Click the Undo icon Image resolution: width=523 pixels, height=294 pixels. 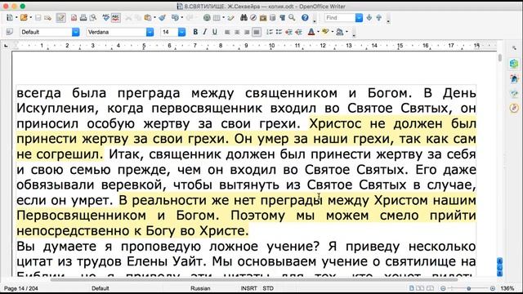[175, 18]
